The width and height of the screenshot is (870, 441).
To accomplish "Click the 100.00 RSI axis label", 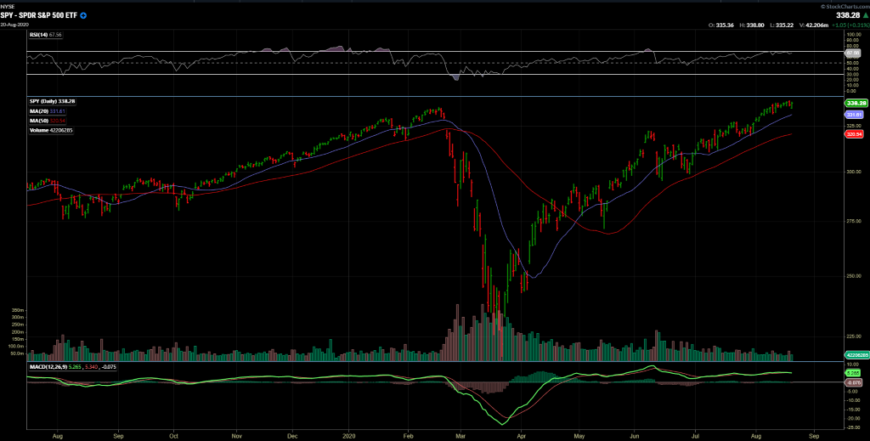I will pos(853,34).
